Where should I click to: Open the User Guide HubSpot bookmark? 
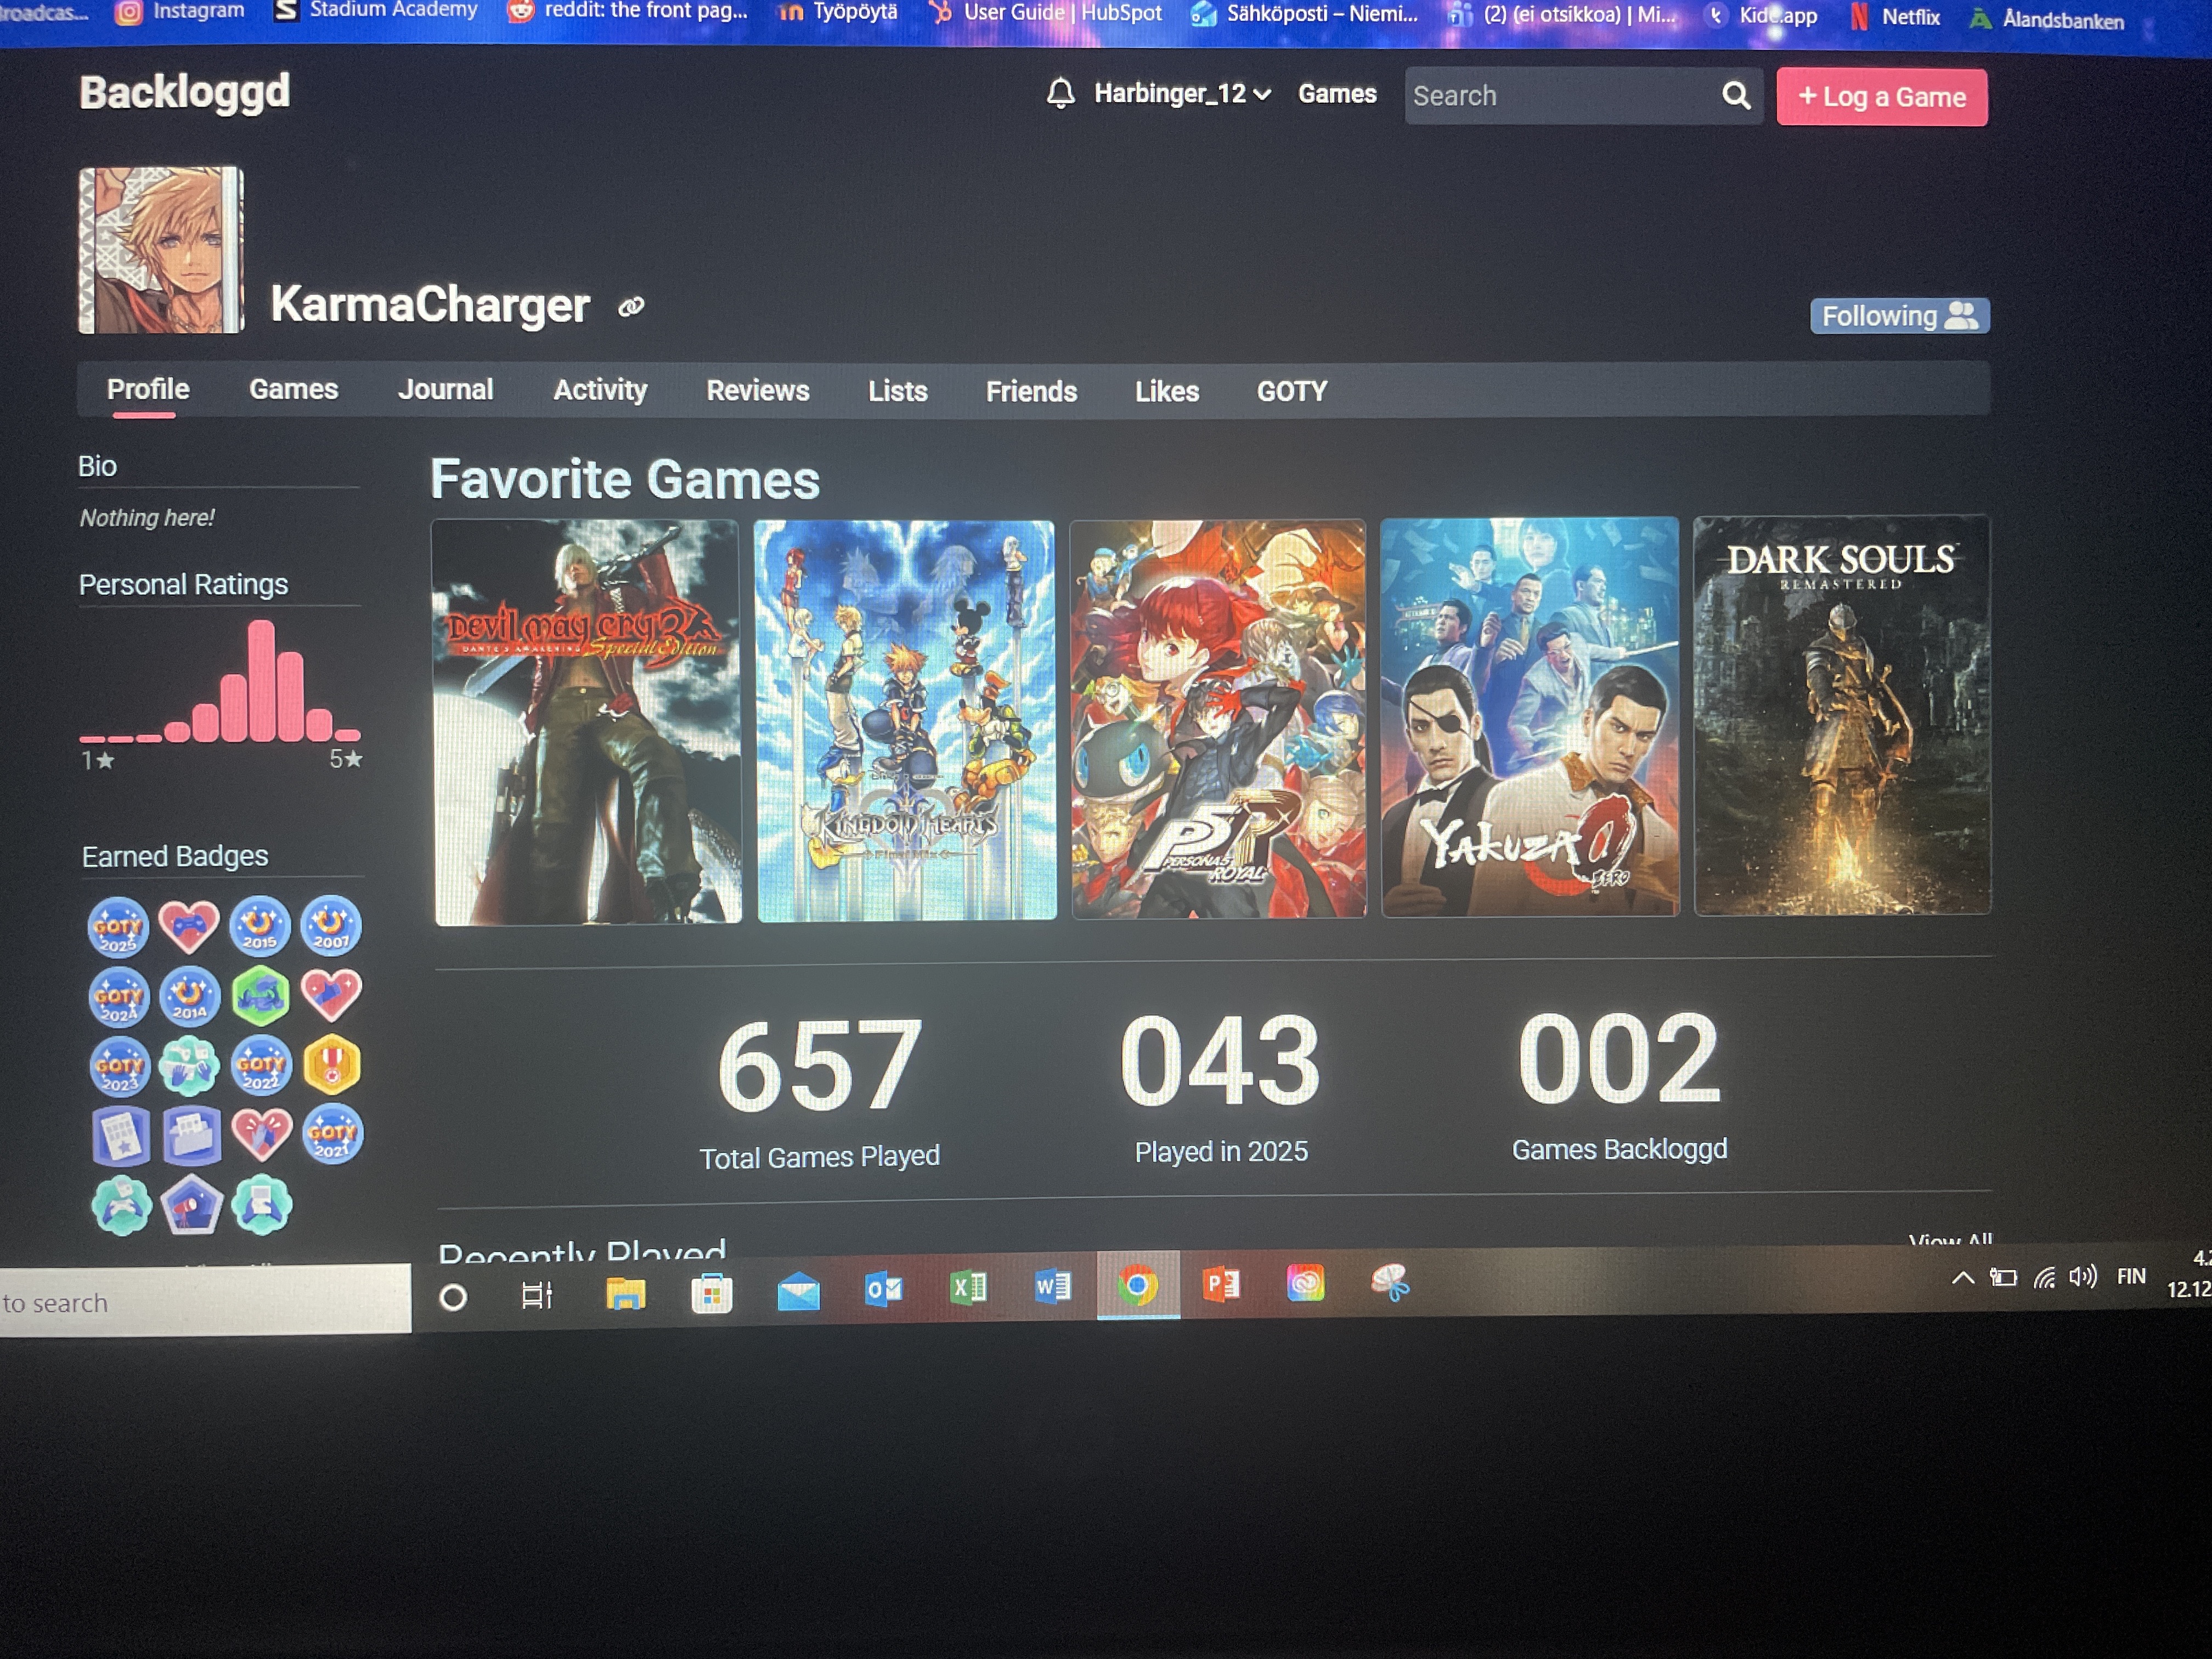pos(1046,13)
